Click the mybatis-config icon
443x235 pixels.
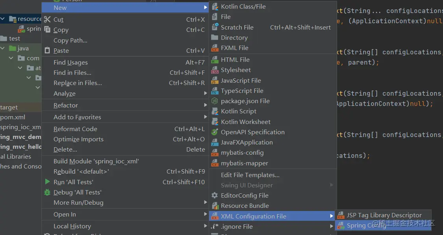[x=215, y=153]
